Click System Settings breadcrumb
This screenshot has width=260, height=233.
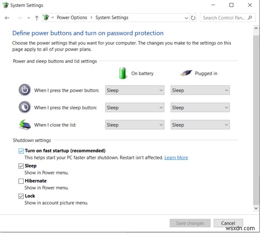112,18
